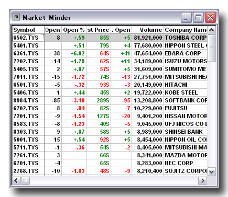Click open change value +41

(x=125, y=53)
